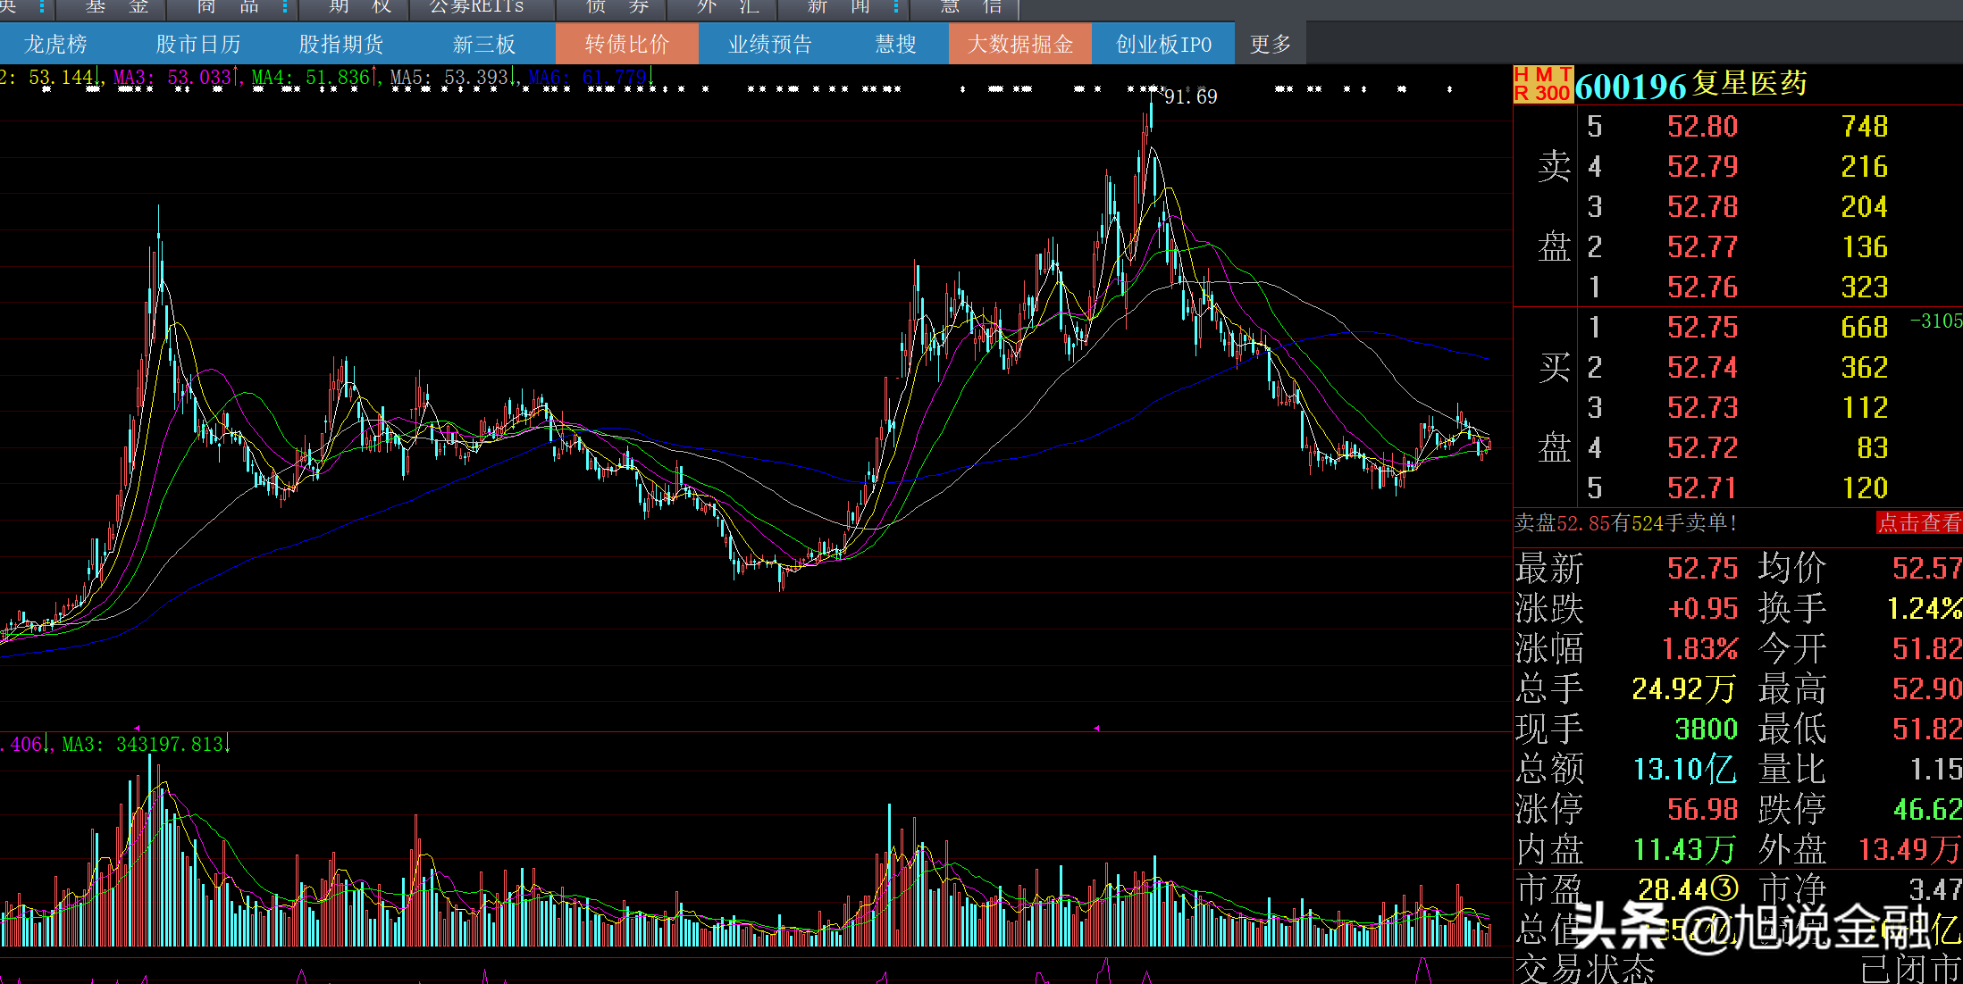Click the 总手 value 24.92万
The image size is (1963, 984).
click(x=1684, y=689)
